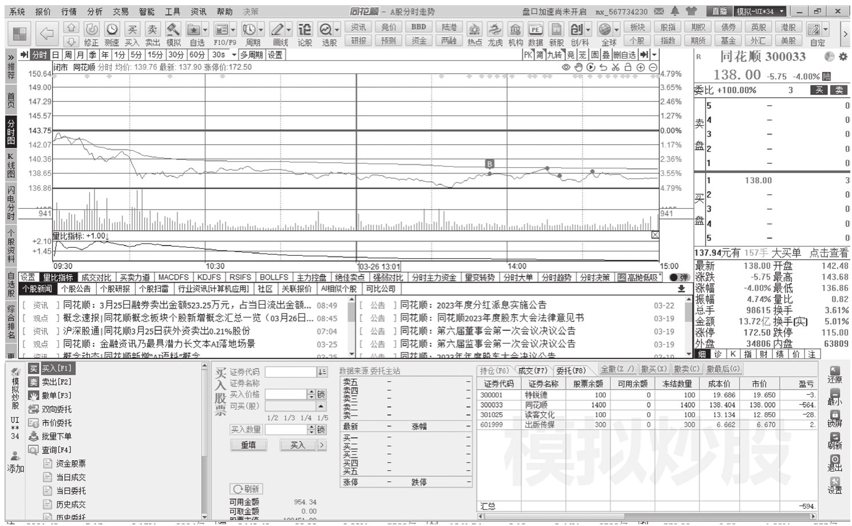Toggle the 锁 lock next to 买入价格
852x526 pixels.
point(321,394)
